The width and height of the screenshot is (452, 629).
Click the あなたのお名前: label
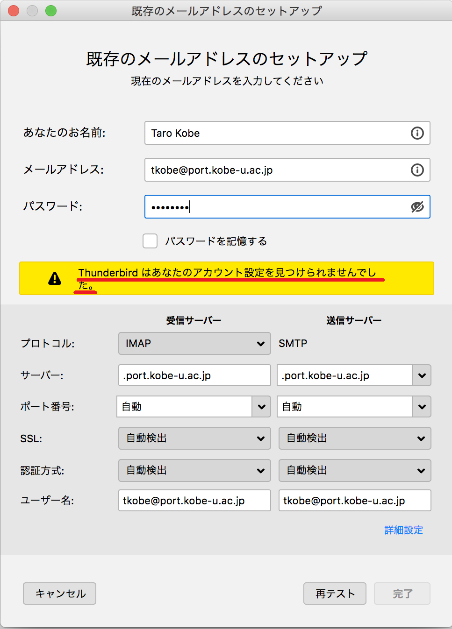(x=65, y=133)
